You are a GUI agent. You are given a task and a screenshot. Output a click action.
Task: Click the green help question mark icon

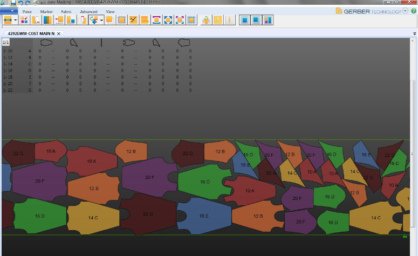click(x=414, y=11)
